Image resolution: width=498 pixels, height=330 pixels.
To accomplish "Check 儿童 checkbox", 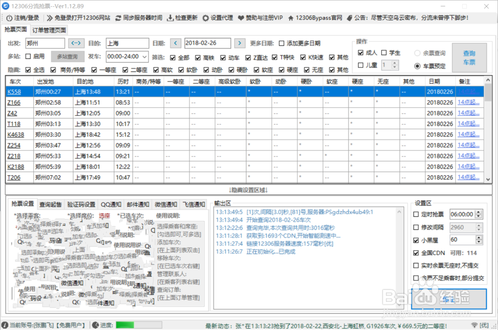I will (x=361, y=65).
